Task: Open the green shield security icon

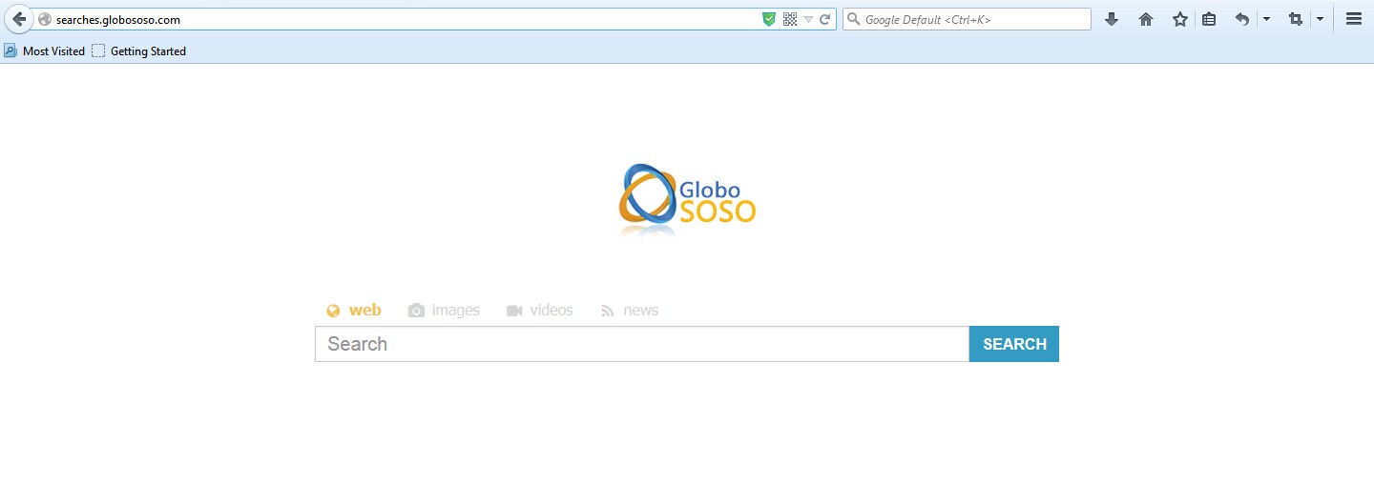Action: coord(769,19)
